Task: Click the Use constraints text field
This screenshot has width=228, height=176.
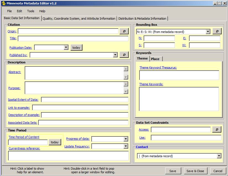Action: pyautogui.click(x=186, y=138)
